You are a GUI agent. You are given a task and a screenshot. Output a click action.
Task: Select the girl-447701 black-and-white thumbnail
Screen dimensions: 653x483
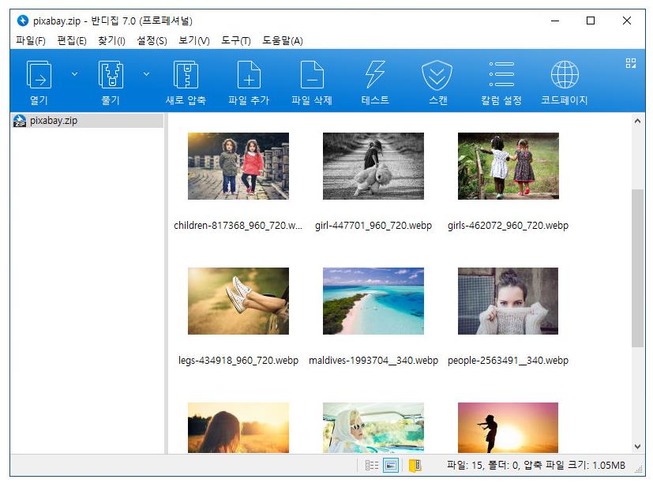click(373, 167)
